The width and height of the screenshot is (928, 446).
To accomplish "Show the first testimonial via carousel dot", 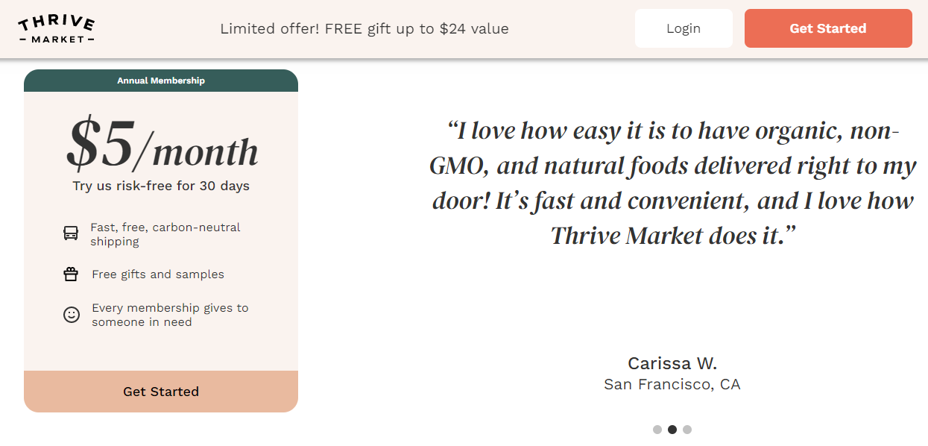I will point(657,430).
